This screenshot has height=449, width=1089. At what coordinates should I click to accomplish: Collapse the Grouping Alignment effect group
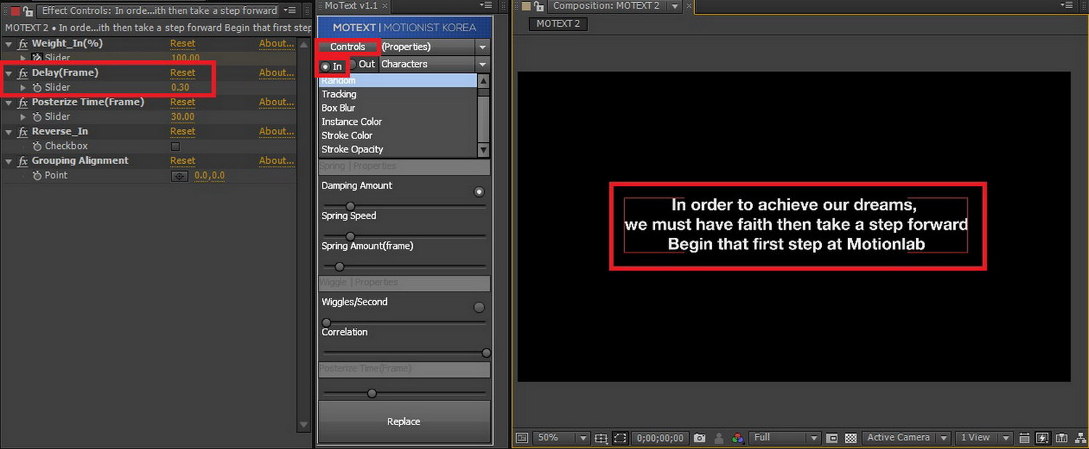[x=9, y=161]
